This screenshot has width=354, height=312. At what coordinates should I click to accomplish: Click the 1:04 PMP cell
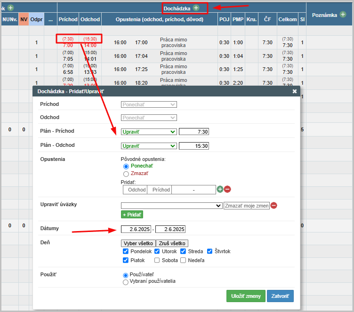click(238, 56)
